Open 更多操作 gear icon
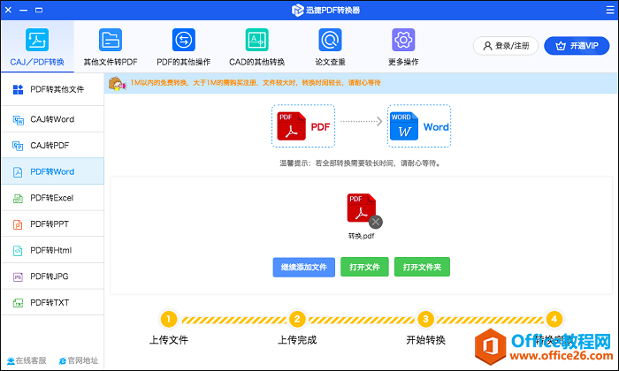The image size is (619, 371). pyautogui.click(x=403, y=40)
